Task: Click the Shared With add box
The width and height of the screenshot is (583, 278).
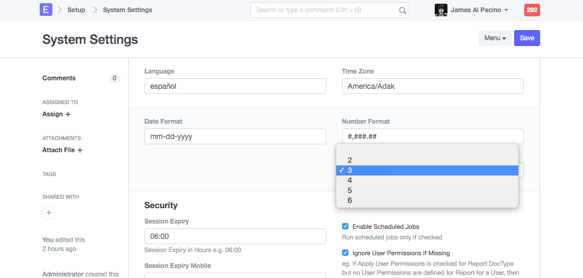Action: tap(49, 213)
